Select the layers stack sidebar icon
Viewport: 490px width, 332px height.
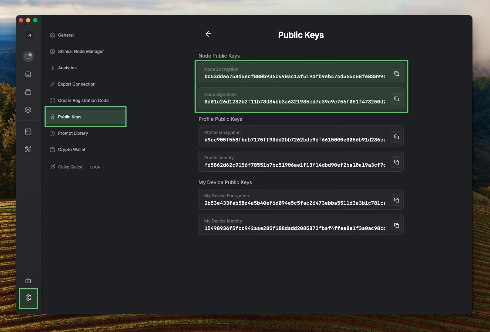[29, 109]
